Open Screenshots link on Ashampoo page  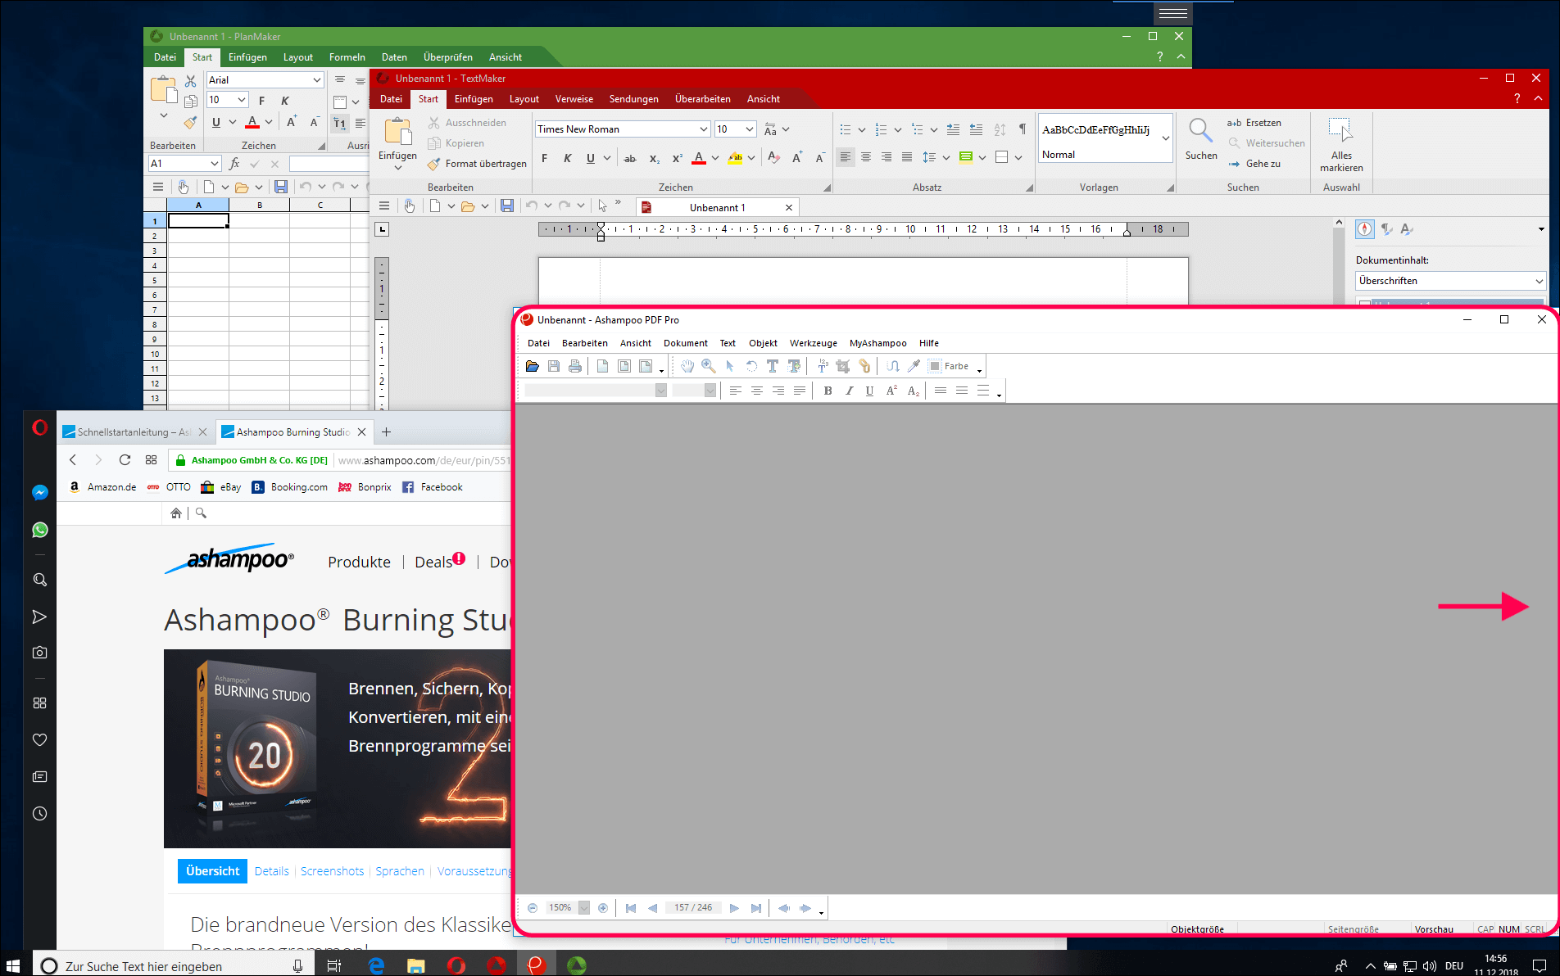[332, 871]
